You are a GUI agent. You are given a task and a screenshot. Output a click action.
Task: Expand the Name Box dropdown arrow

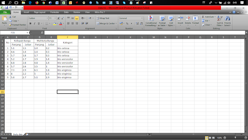27,33
